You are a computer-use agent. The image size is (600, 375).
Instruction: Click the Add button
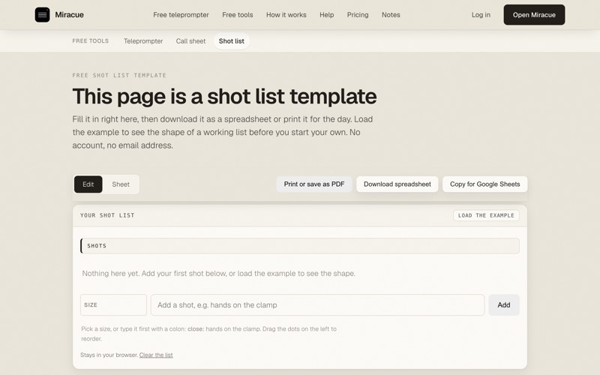pos(503,305)
